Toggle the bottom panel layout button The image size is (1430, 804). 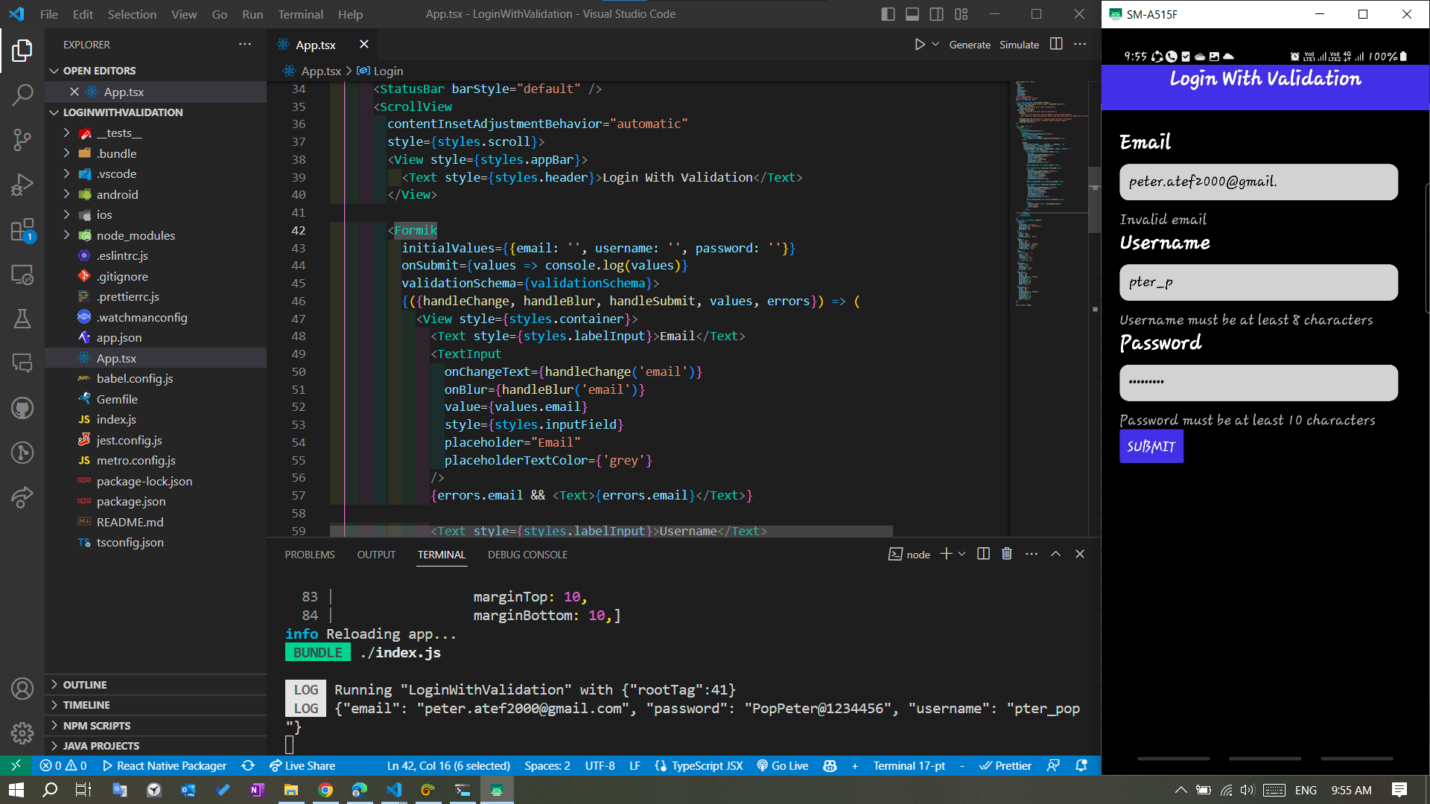coord(912,14)
